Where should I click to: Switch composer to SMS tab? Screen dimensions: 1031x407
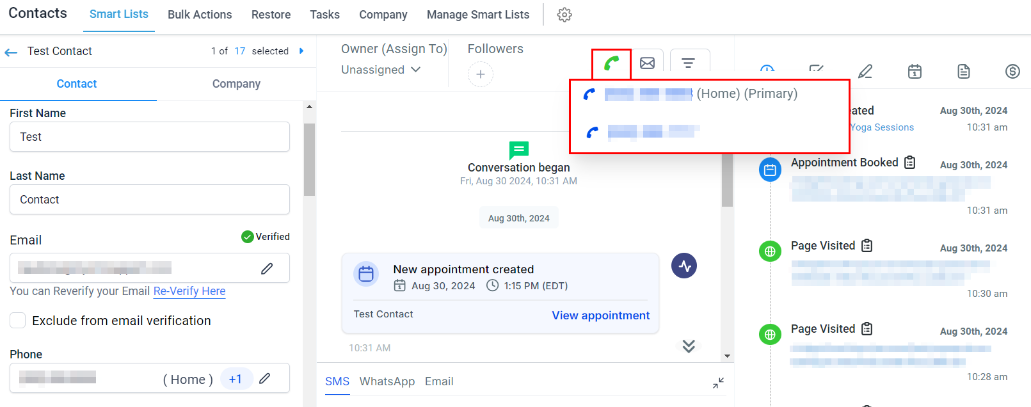click(337, 381)
